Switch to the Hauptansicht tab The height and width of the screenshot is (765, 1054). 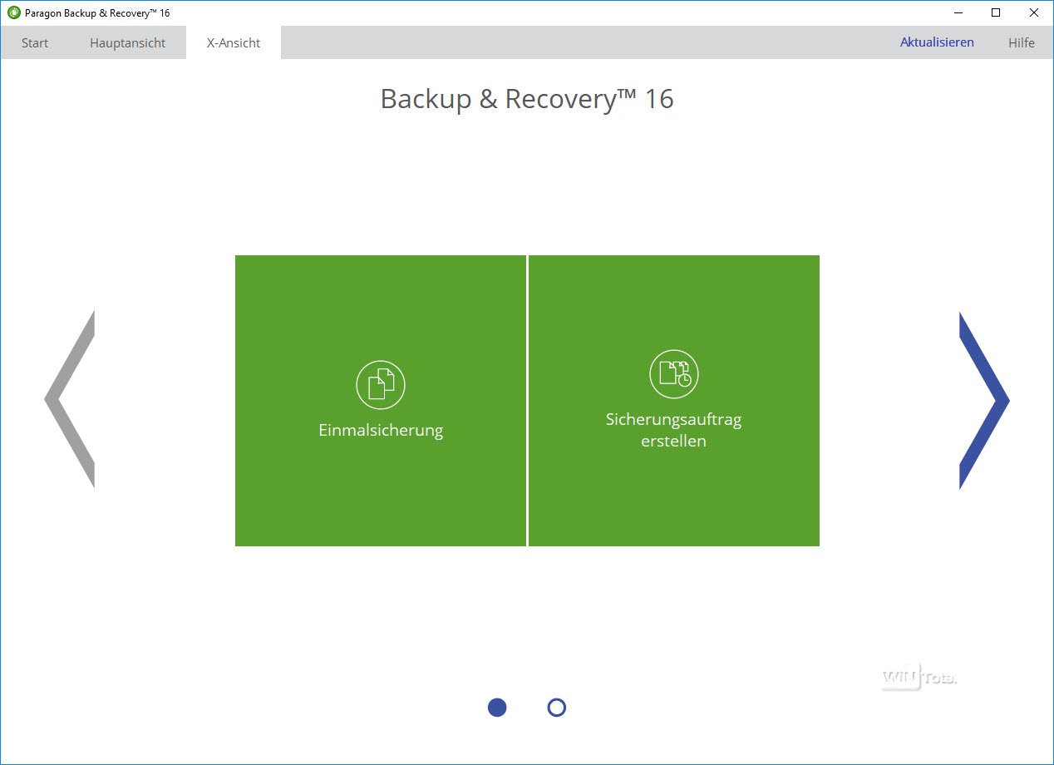[x=128, y=42]
